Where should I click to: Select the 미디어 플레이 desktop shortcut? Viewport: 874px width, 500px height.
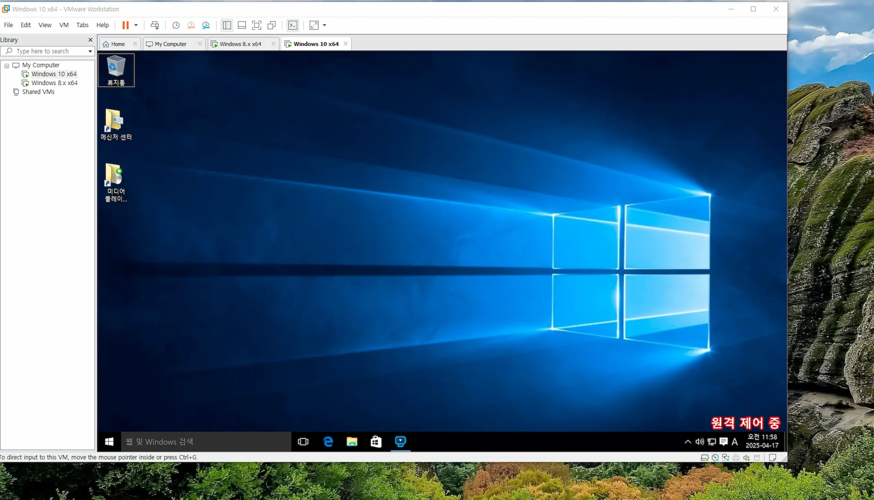click(116, 183)
